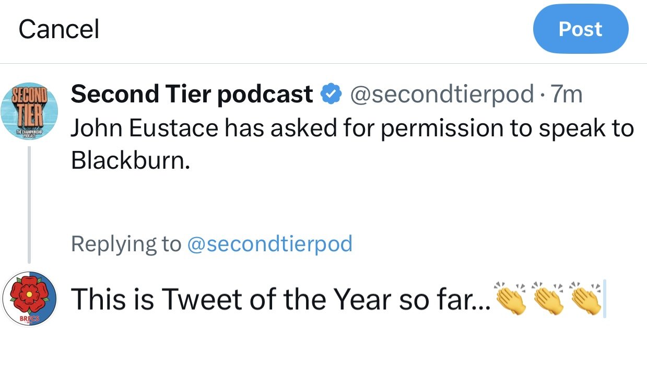This screenshot has height=385, width=647.
Task: Open @secondtierpod link after Replying to
Action: pos(269,243)
